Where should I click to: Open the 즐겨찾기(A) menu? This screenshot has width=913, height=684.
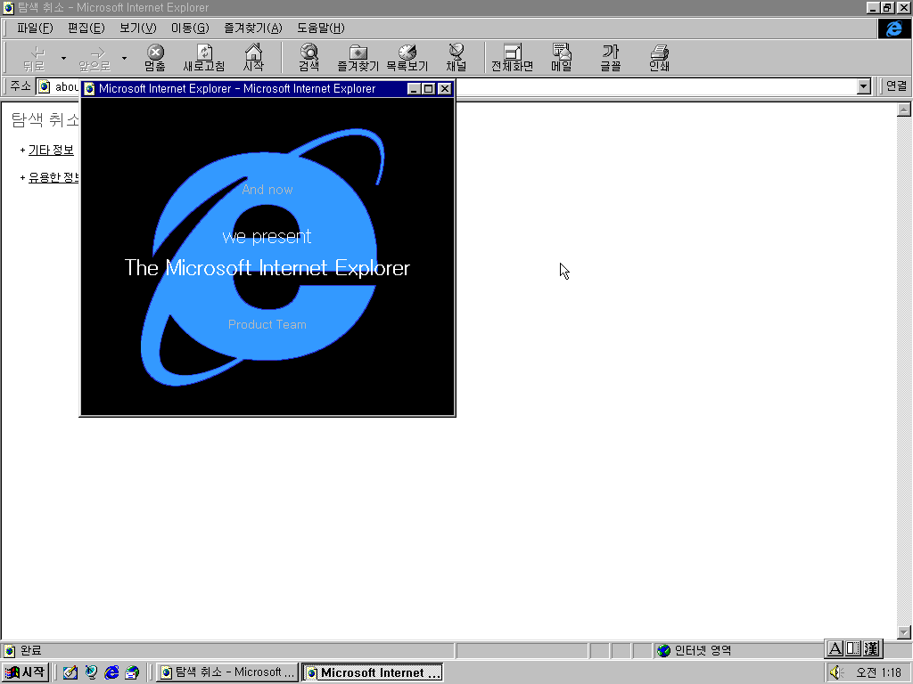[252, 28]
